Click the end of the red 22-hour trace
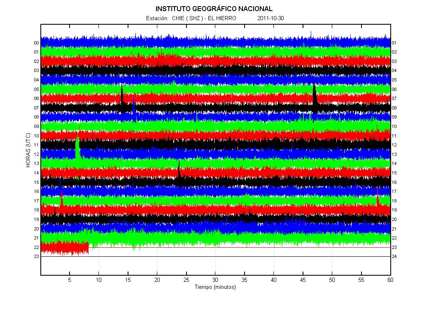Viewport: 422px width, 316px height. point(88,248)
